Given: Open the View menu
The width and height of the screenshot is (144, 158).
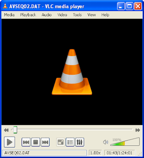Looking at the screenshot, I should coord(92,15).
